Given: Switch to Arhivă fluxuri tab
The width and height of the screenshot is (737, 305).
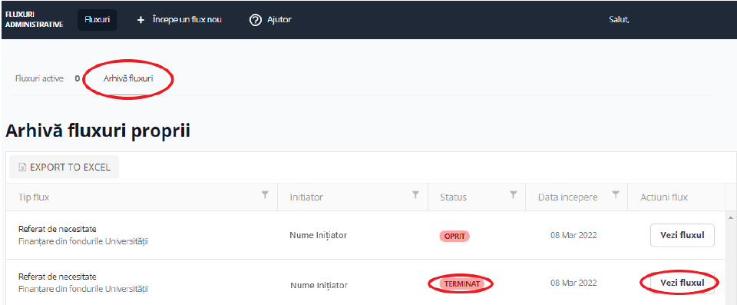Looking at the screenshot, I should (x=128, y=78).
